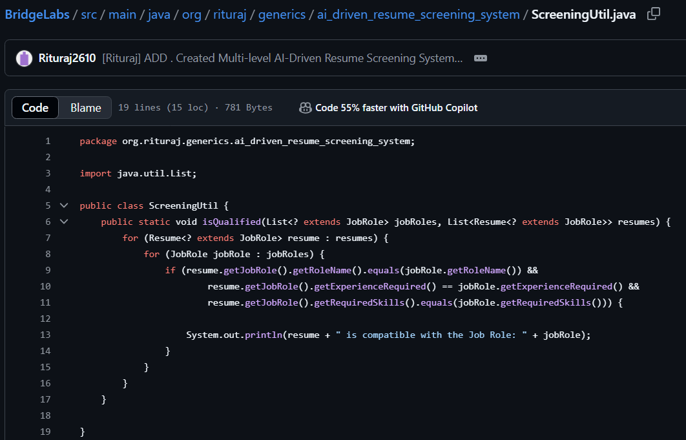Go to the java folder breadcrumb
This screenshot has height=440, width=686.
(159, 14)
